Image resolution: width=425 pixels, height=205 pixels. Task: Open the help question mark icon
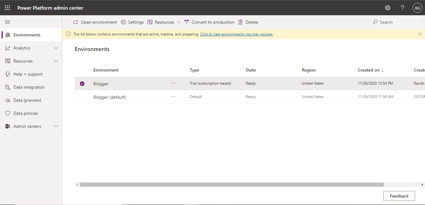point(403,8)
